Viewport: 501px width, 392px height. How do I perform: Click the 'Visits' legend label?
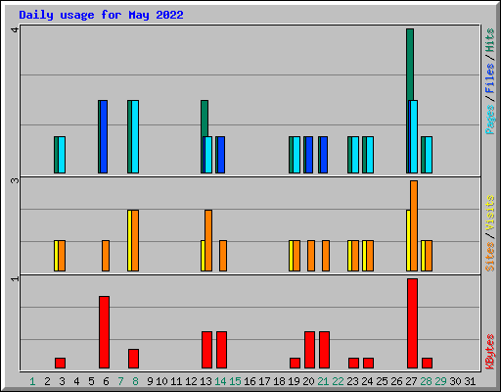click(x=489, y=213)
